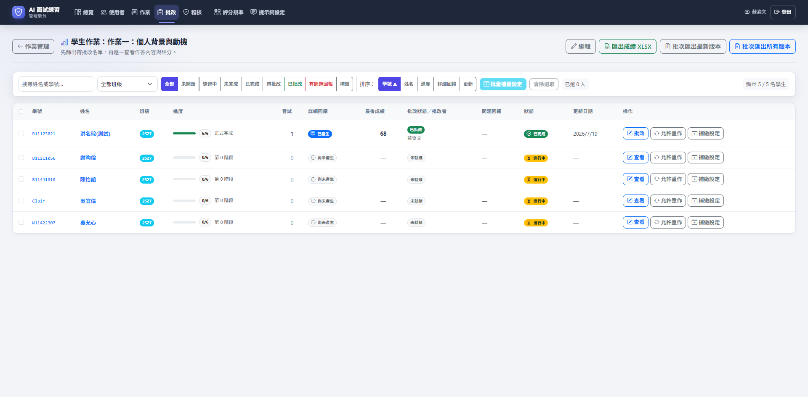The height and width of the screenshot is (397, 808).
Task: Open the 評分規準 rubric nav item
Action: 229,12
